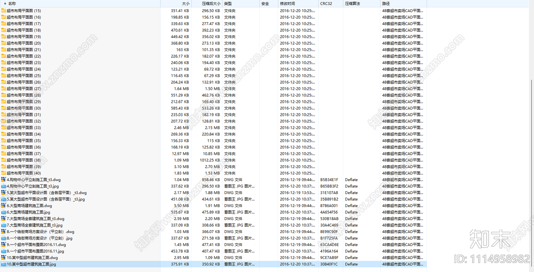
Task: Click the 压缩算法 column header
Action: pos(361,4)
